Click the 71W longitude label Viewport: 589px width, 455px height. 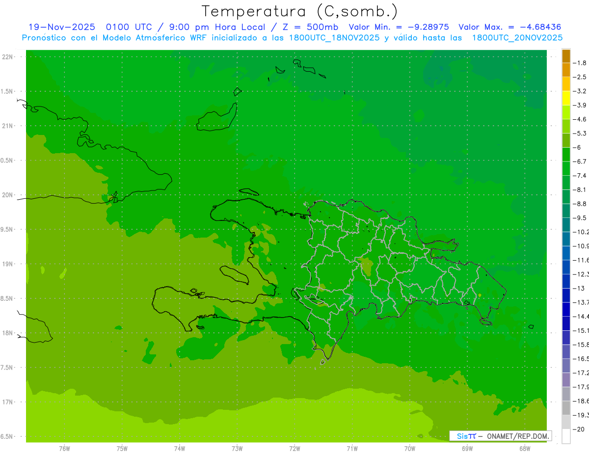(x=352, y=449)
